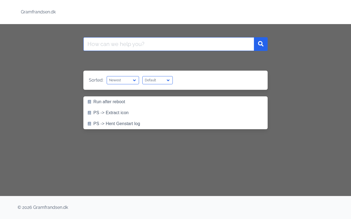Click empty space in the sort filter bar
Viewport: 351px width, 219px height.
[x=219, y=80]
